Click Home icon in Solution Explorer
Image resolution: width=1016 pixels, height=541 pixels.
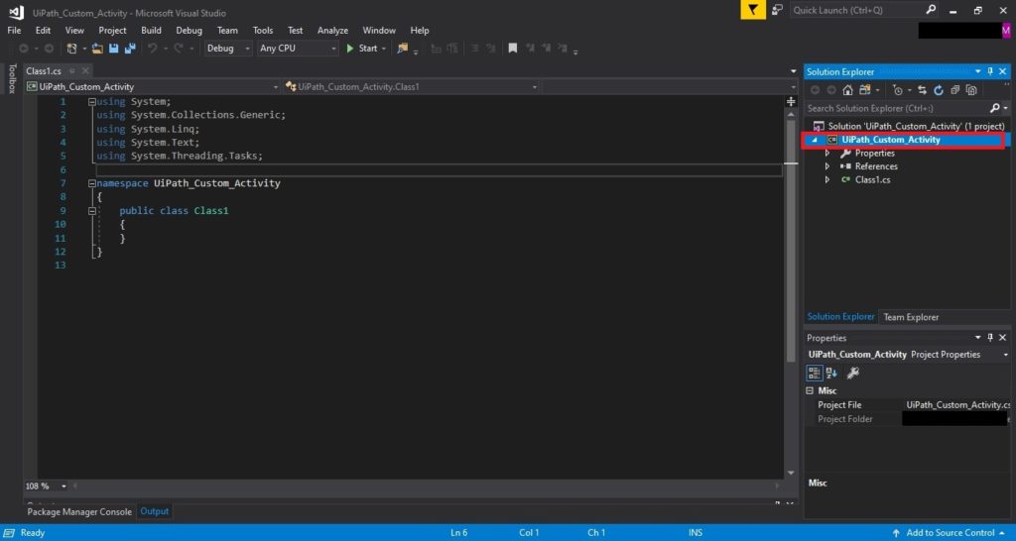click(847, 90)
